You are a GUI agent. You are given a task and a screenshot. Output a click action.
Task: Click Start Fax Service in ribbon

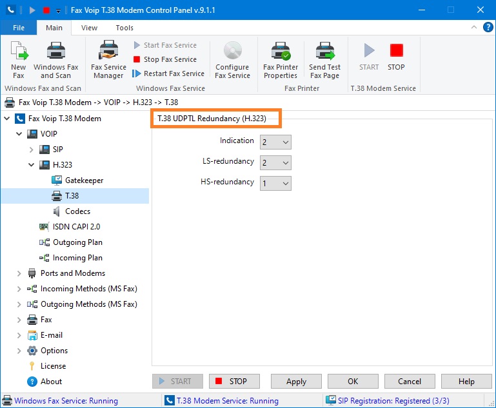[x=165, y=45]
